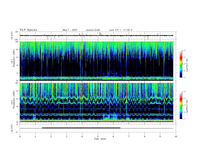Click the "-3" label on upper colorbar
Image resolution: width=198 pixels, height=153 pixels.
[x=184, y=50]
